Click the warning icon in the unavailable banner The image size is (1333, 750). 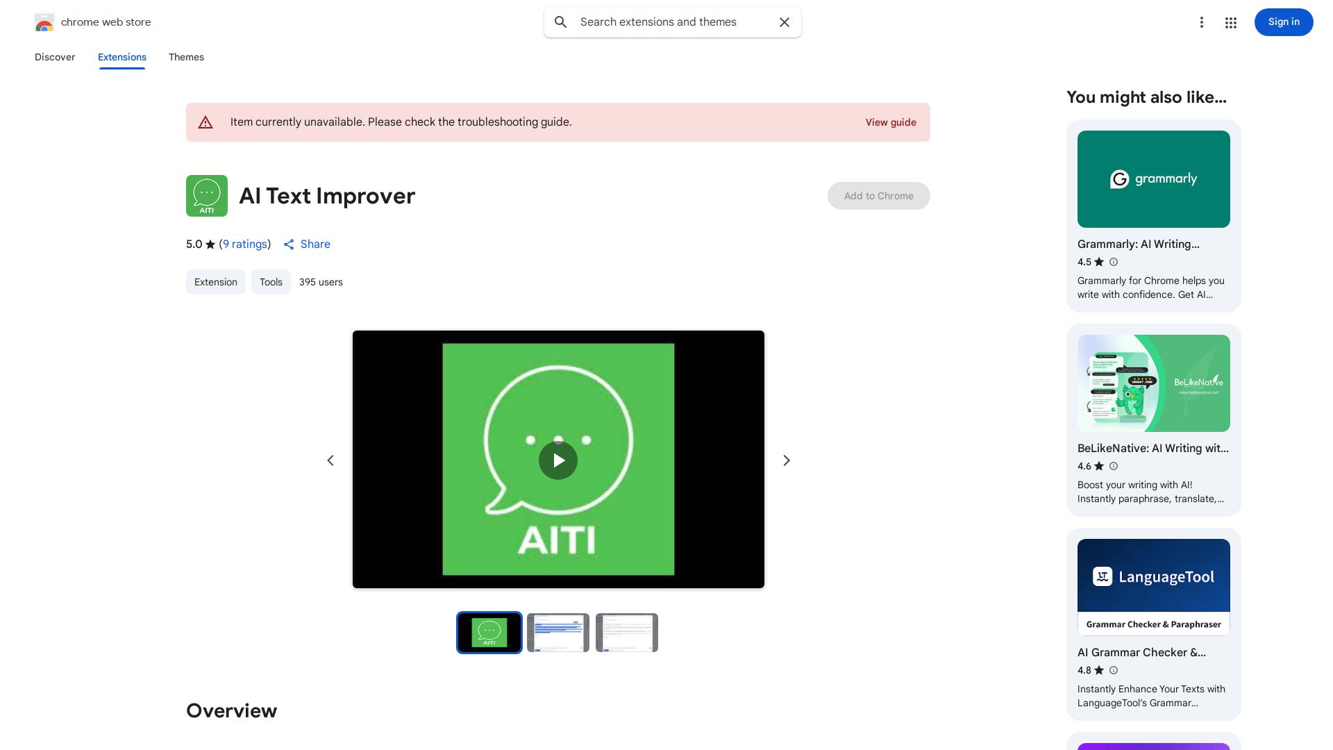[x=206, y=122]
